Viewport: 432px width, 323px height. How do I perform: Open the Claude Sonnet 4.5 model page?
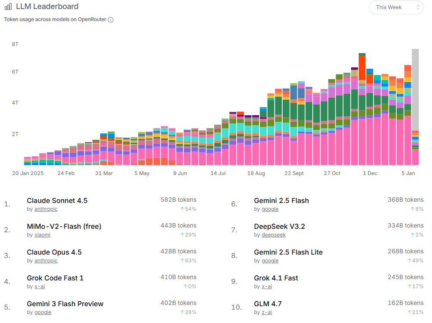57,200
